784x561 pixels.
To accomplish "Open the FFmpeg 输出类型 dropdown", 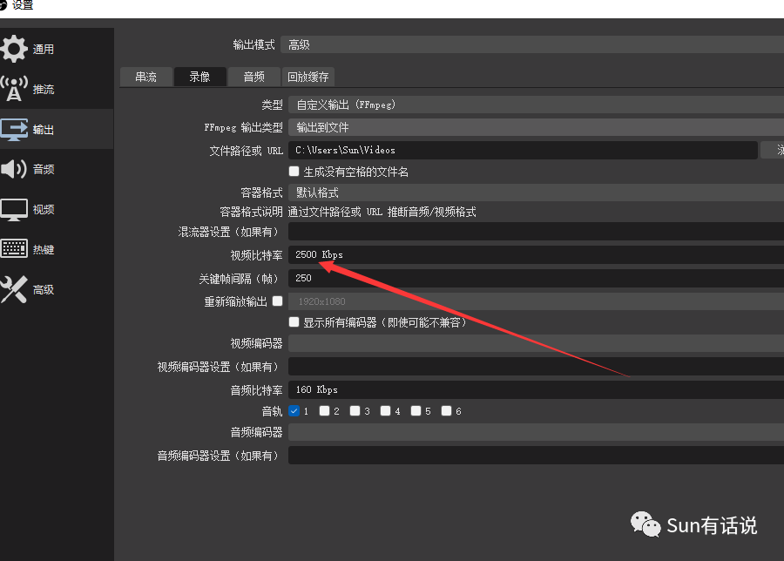I will (536, 127).
